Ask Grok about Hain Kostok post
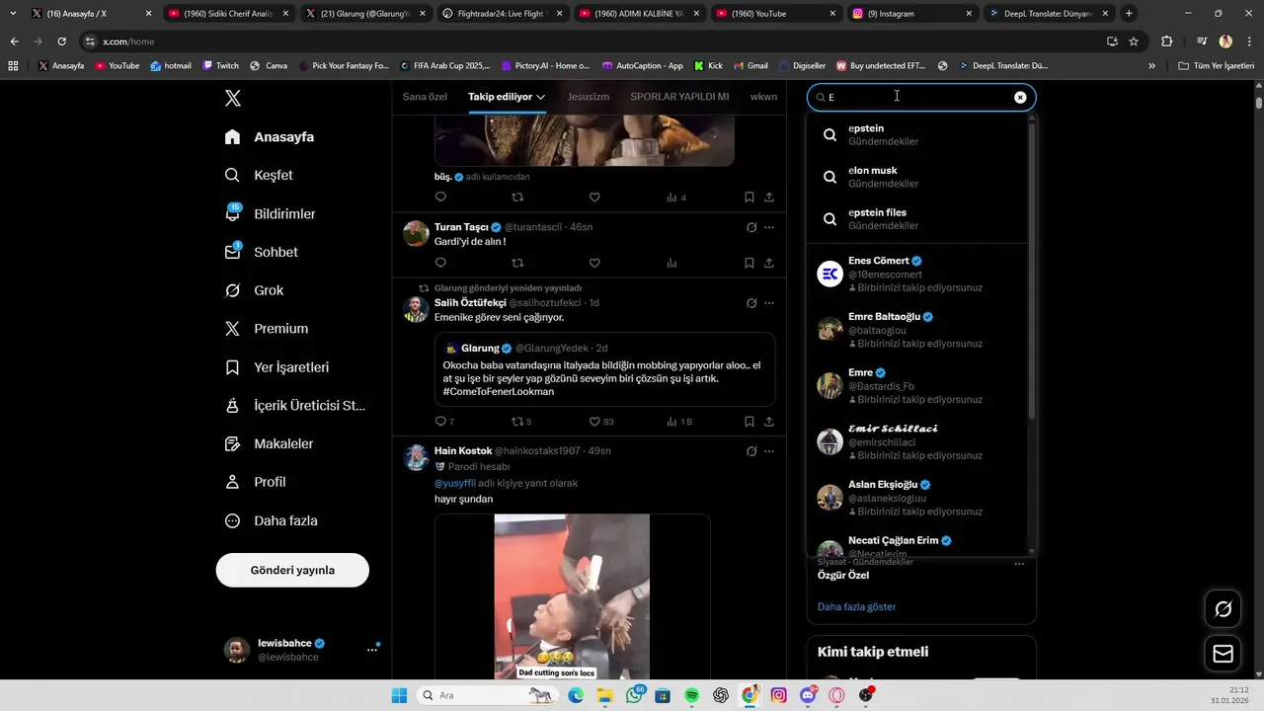The image size is (1264, 711). pos(751,451)
